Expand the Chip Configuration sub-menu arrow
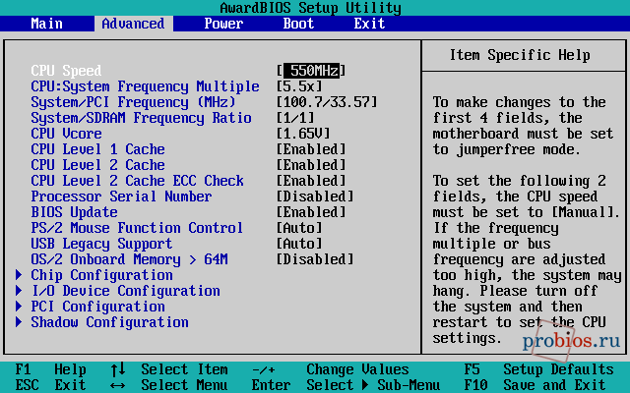The height and width of the screenshot is (393, 630). (19, 275)
